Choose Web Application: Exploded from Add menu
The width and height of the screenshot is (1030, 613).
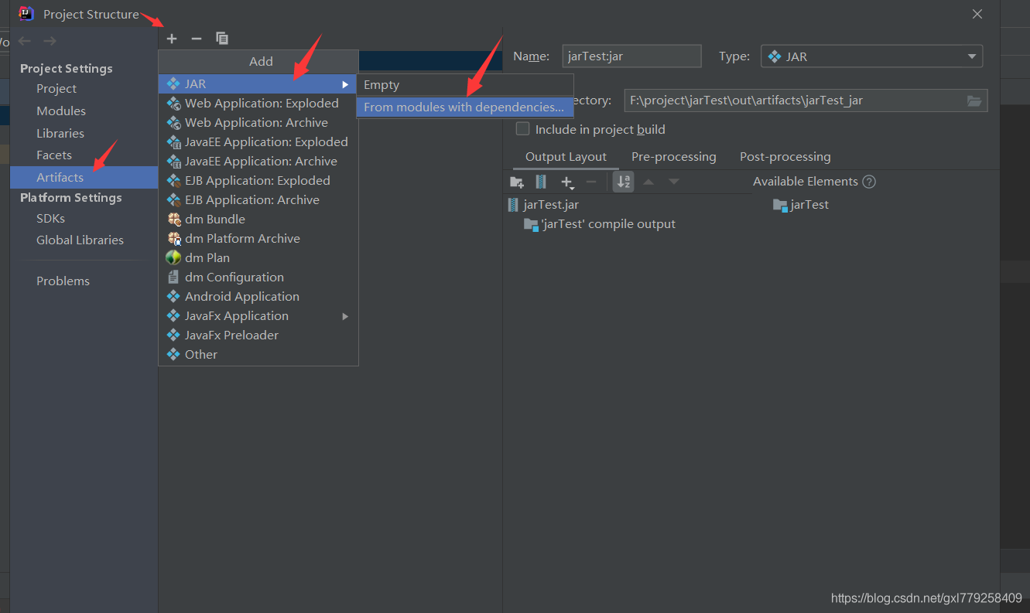[258, 104]
